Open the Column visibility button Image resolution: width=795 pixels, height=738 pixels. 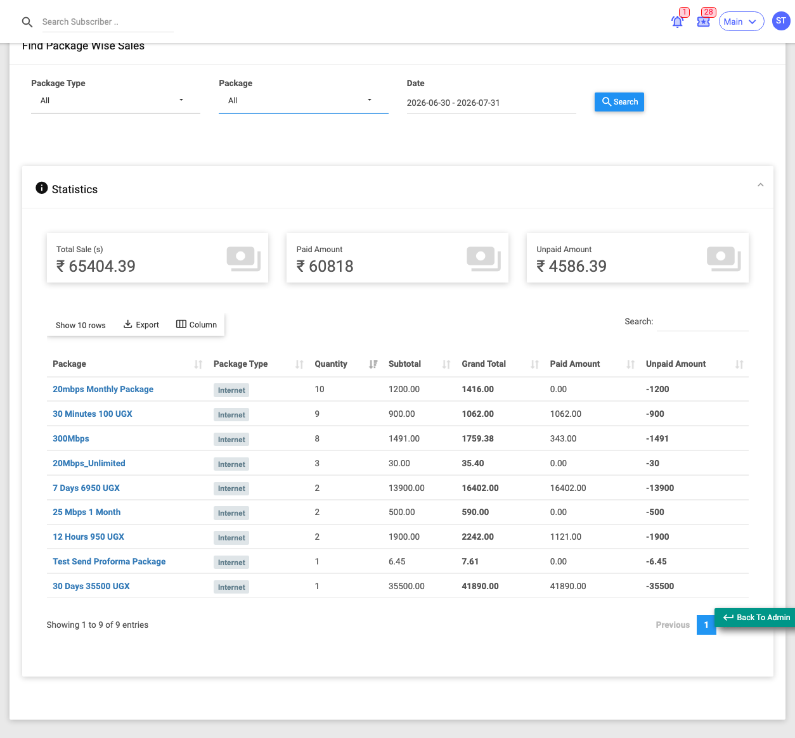point(197,324)
